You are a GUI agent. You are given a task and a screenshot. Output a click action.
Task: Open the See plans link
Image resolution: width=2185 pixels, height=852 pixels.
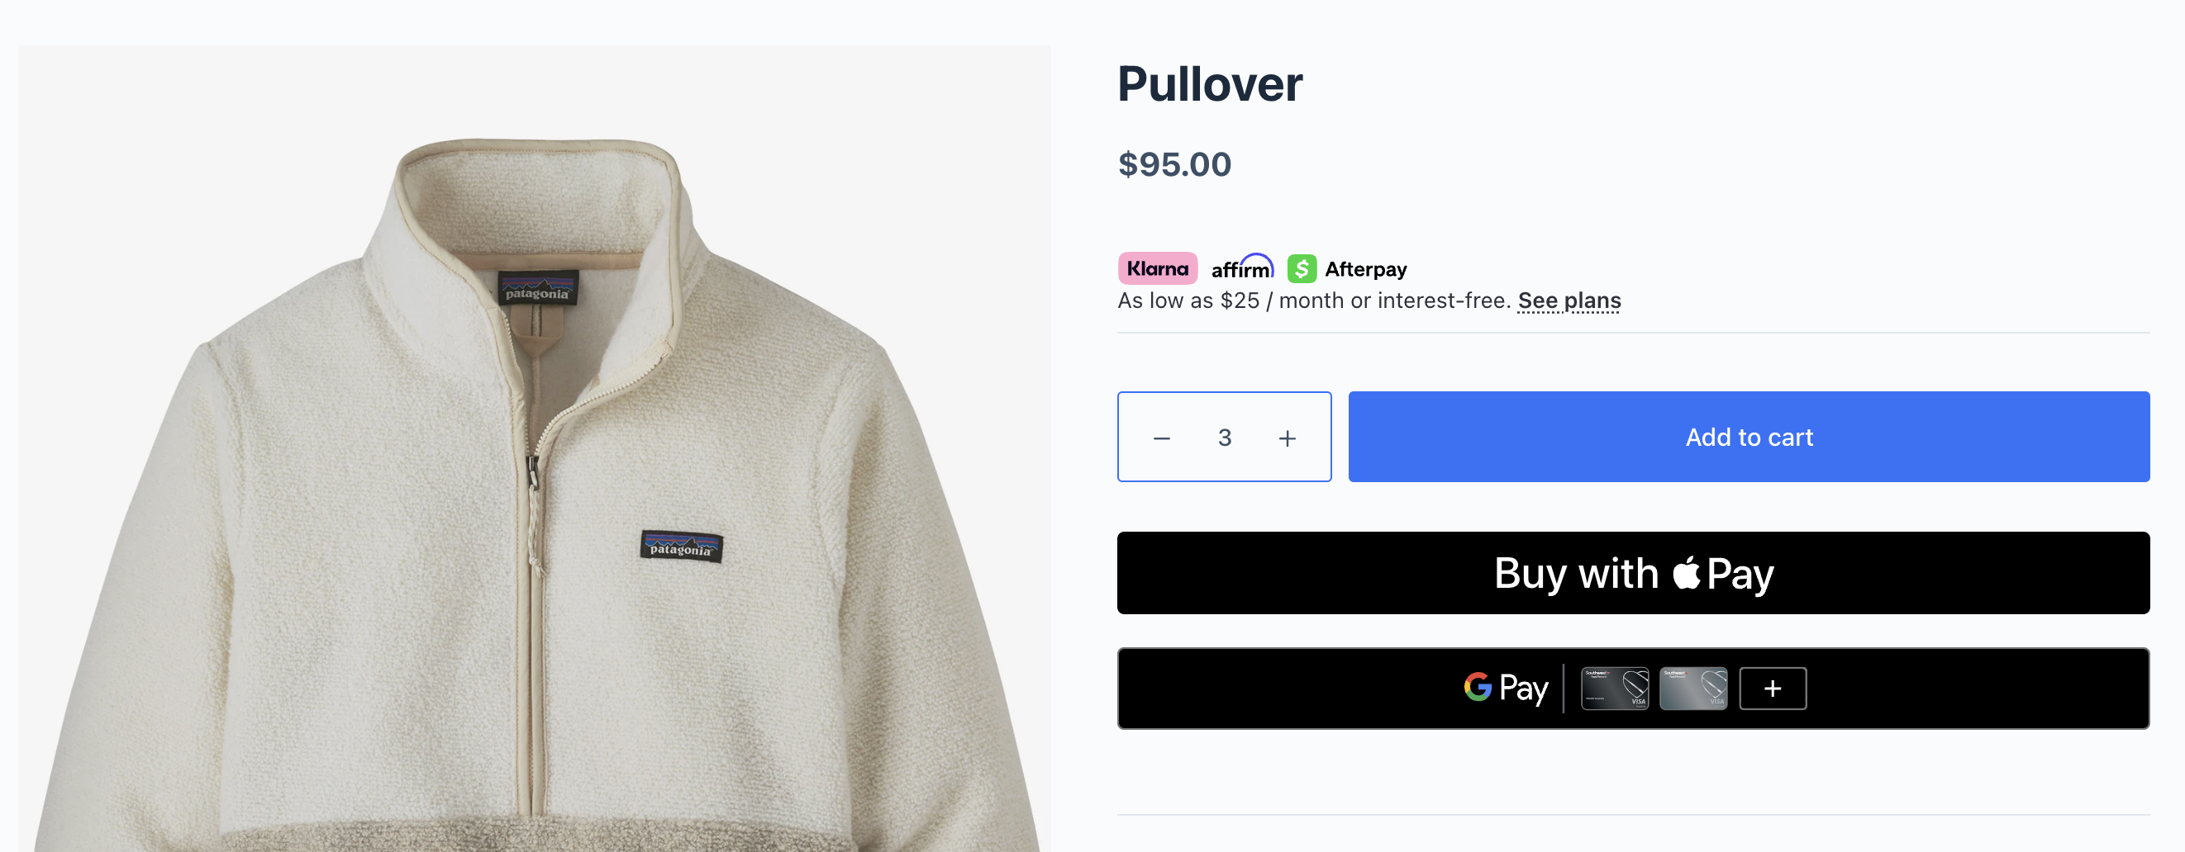1569,301
